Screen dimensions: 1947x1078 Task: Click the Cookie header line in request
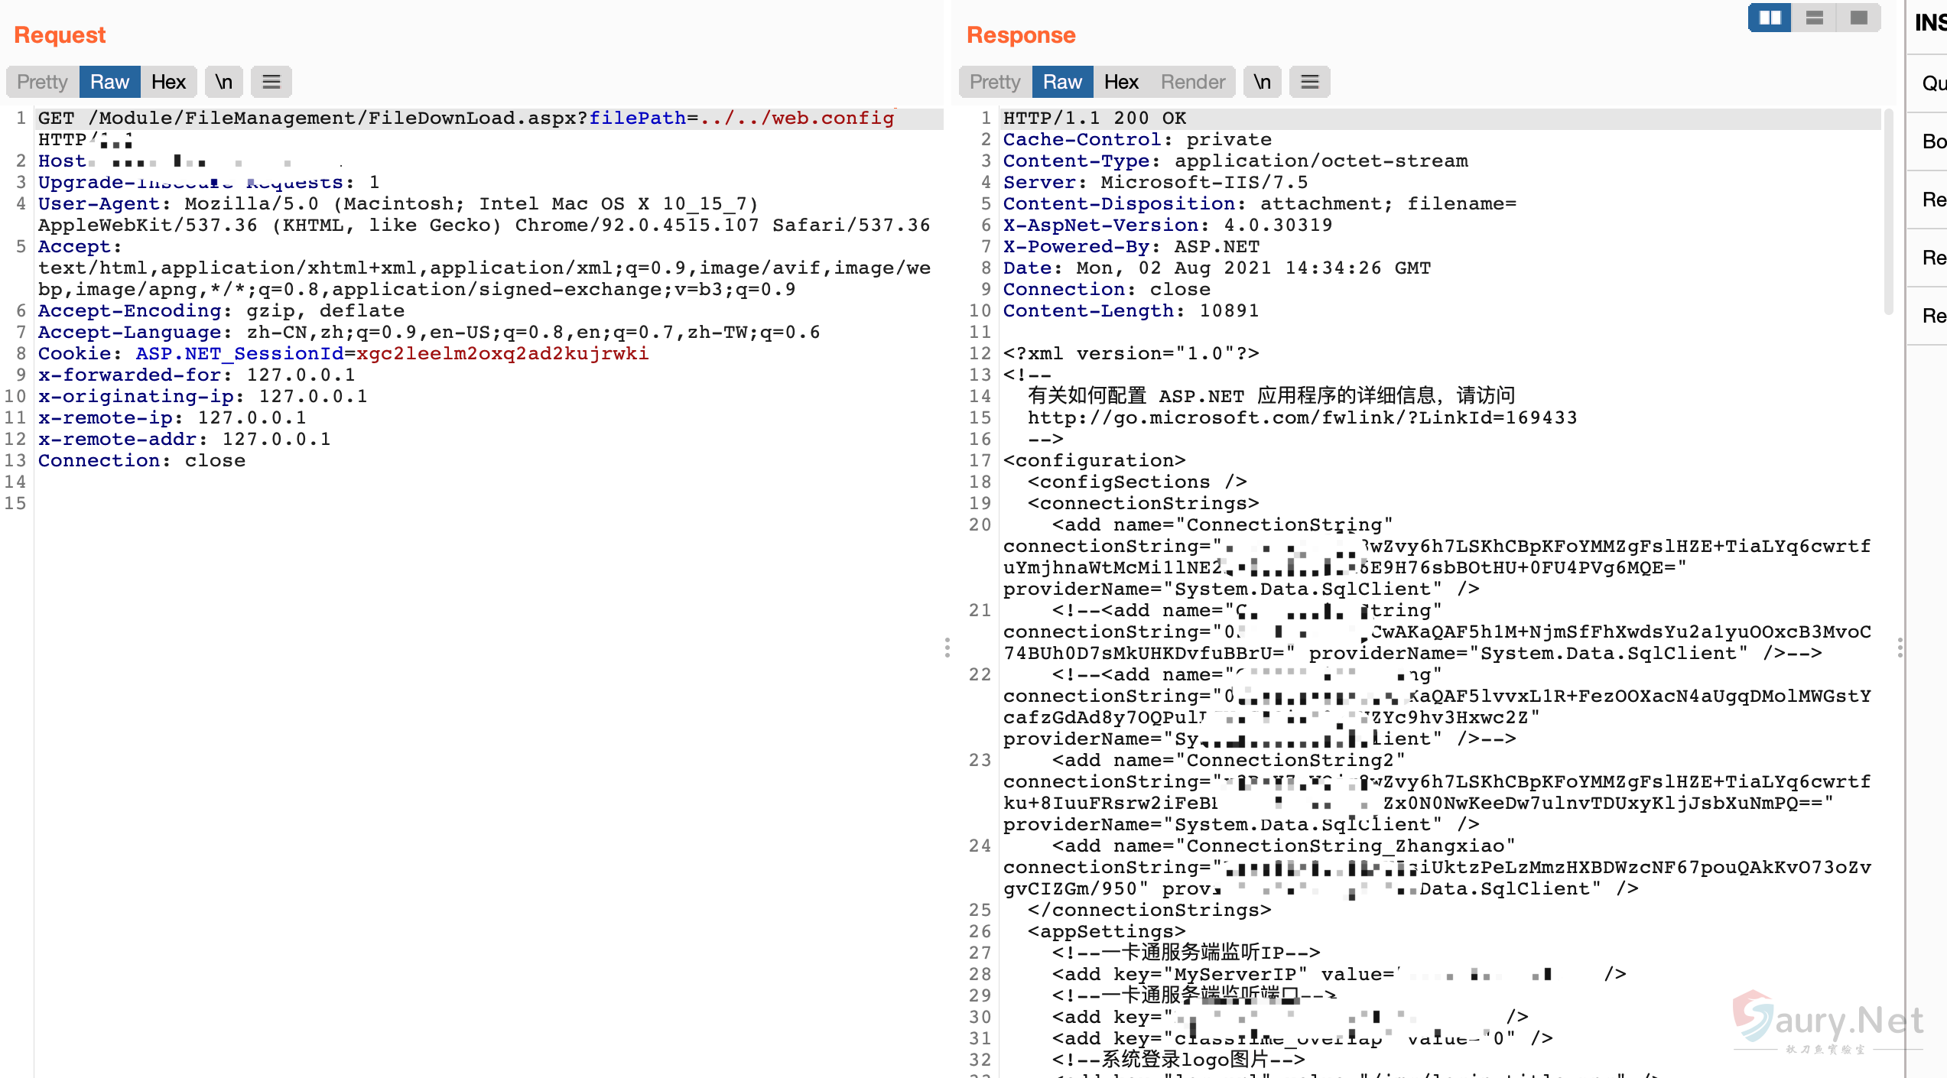(343, 354)
